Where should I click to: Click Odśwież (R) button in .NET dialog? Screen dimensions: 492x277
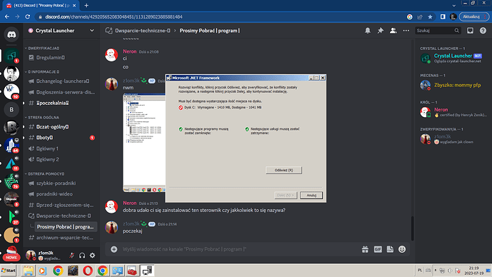[x=284, y=170]
